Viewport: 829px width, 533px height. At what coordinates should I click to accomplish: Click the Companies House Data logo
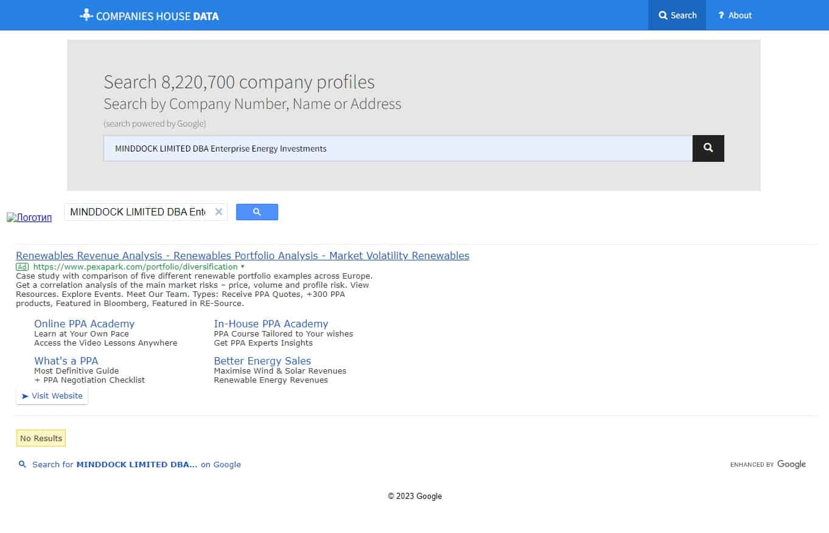[x=149, y=15]
